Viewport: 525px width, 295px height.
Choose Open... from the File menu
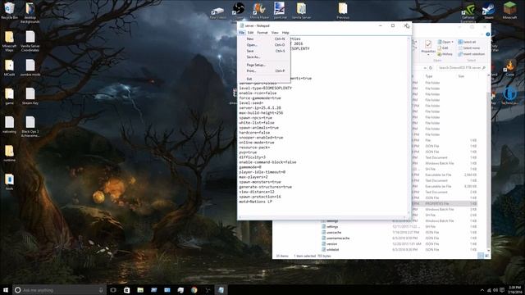264,45
